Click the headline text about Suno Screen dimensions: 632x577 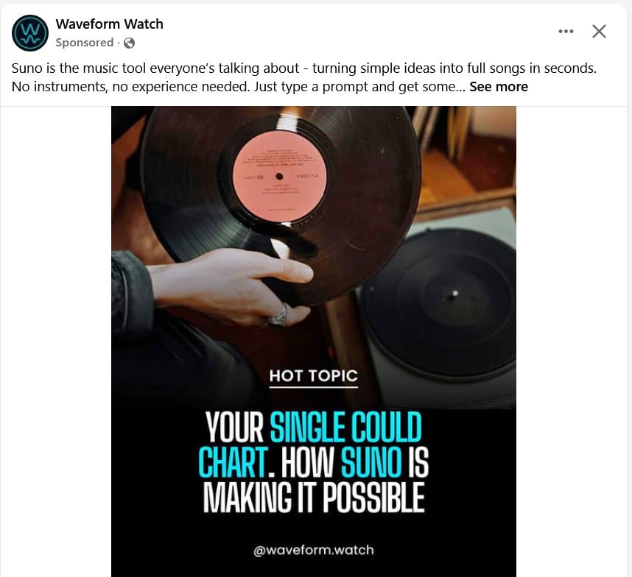[314, 462]
